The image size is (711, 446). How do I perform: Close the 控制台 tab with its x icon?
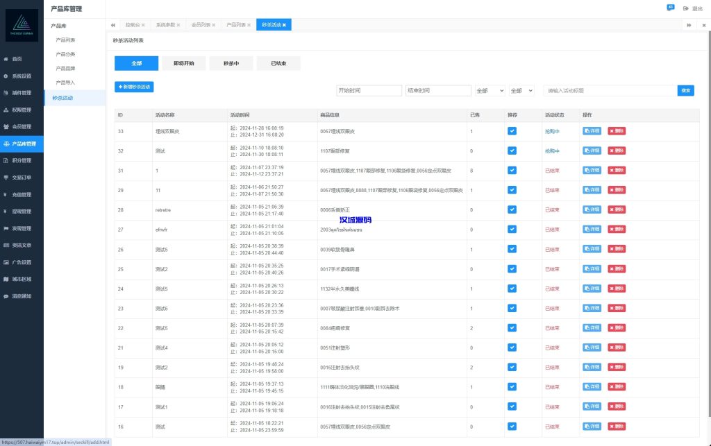(143, 25)
